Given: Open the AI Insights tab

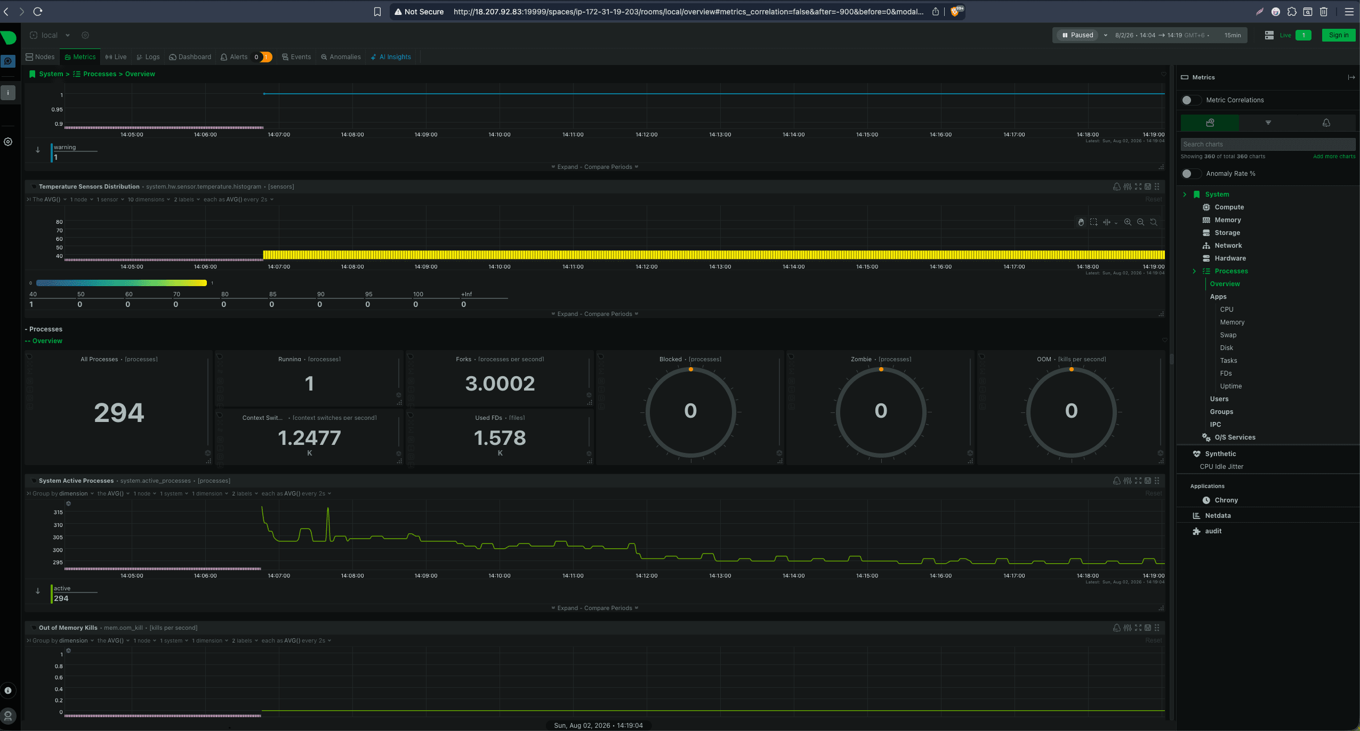Looking at the screenshot, I should click(391, 57).
